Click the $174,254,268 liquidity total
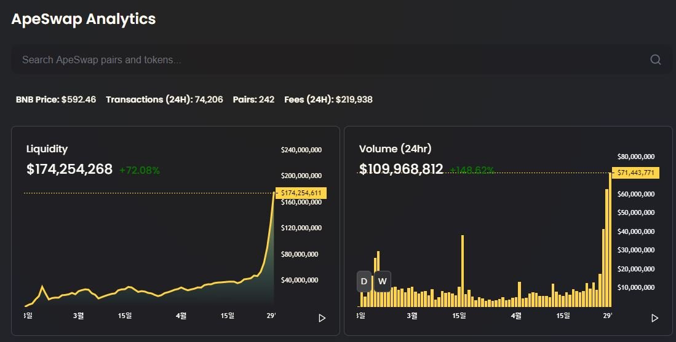The height and width of the screenshot is (342, 676). coord(70,169)
